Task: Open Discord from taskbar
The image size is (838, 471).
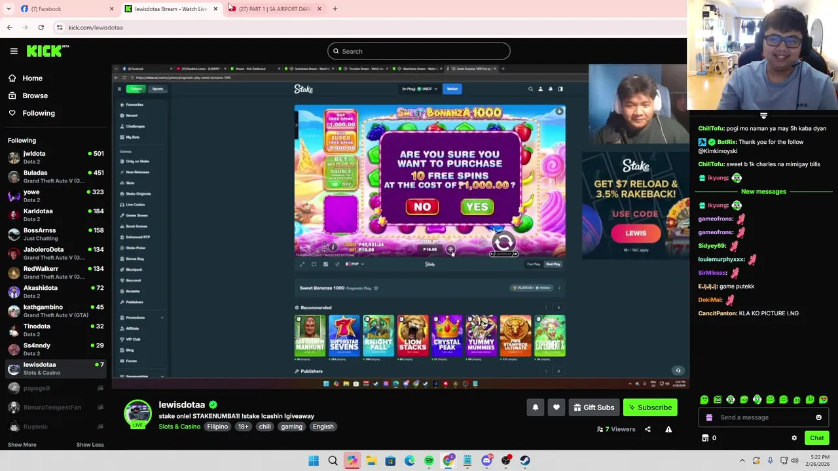Action: click(x=486, y=461)
